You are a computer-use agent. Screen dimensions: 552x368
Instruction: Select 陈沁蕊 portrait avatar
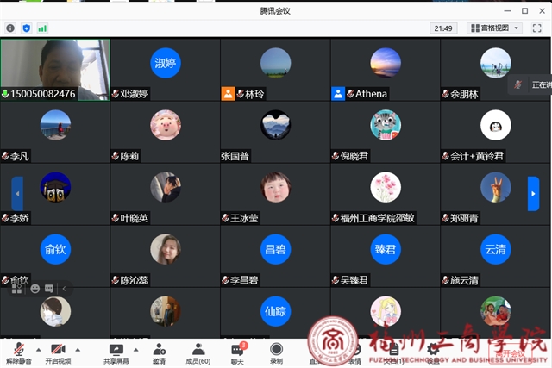coord(166,249)
